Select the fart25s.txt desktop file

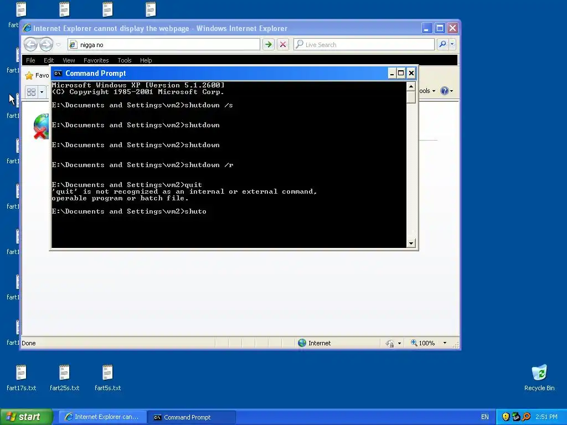coord(64,378)
